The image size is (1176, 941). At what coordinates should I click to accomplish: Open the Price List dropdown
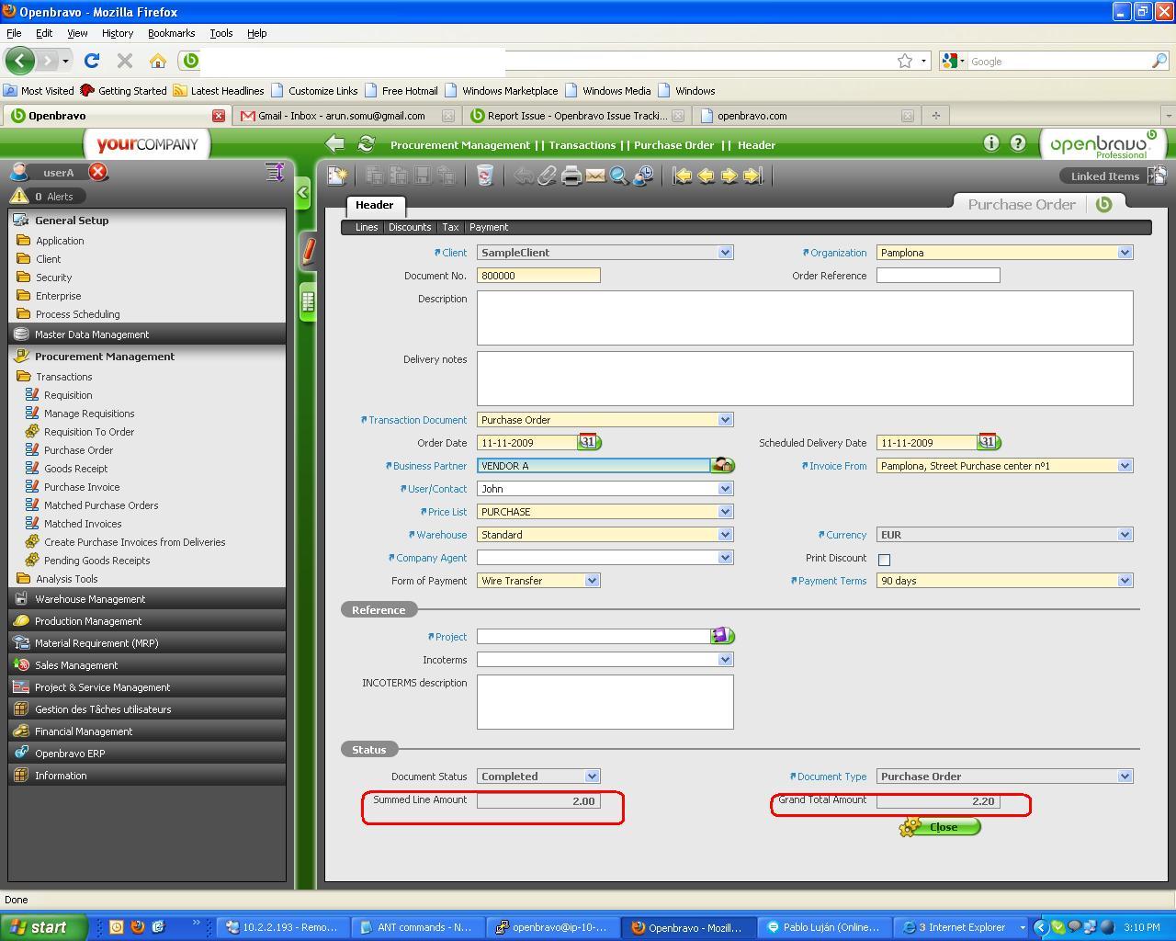coord(725,512)
